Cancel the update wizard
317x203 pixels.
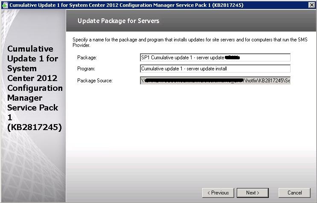pos(294,193)
